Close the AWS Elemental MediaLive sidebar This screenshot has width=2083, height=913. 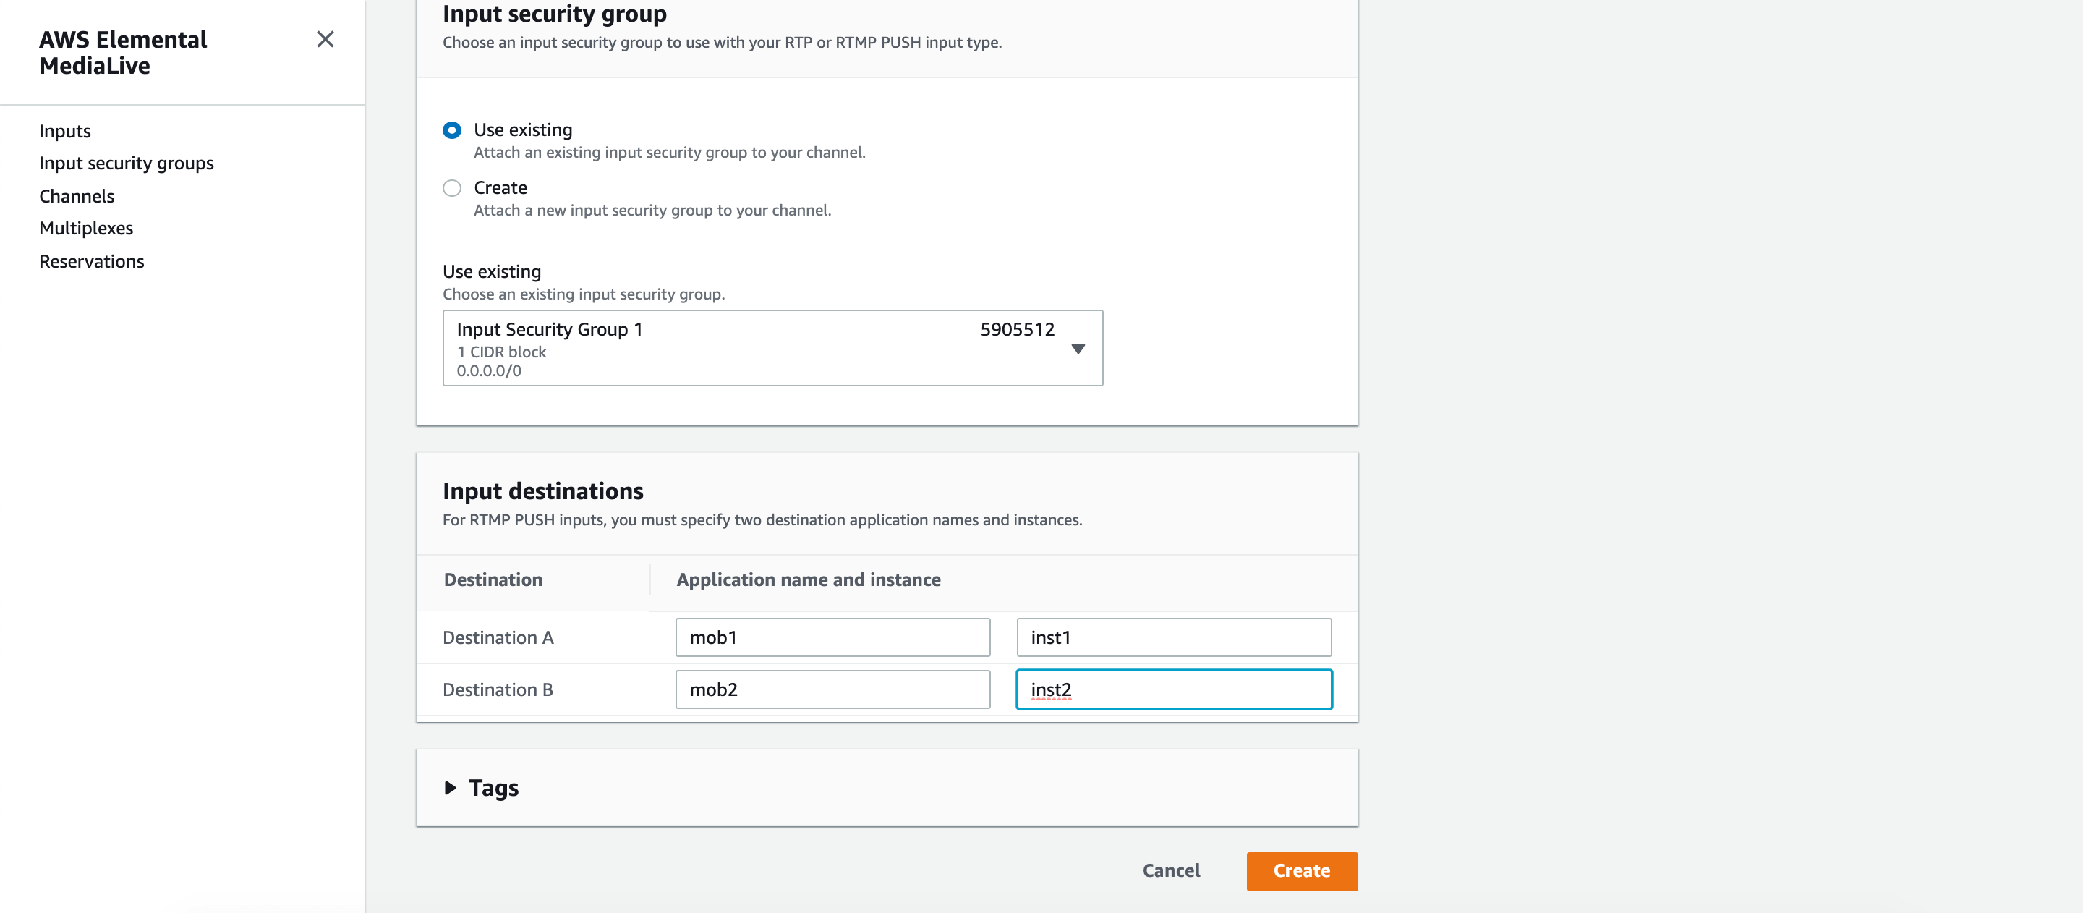pyautogui.click(x=325, y=39)
